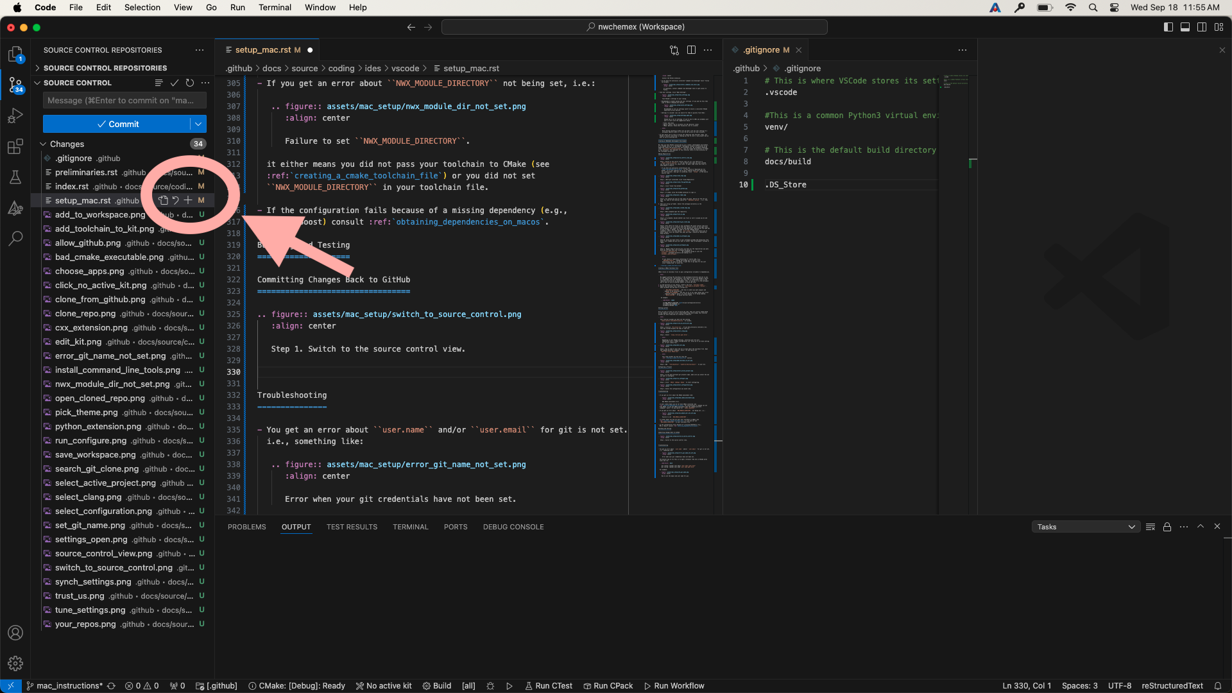This screenshot has width=1232, height=693.
Task: Click Run CTest in the status bar
Action: [549, 686]
